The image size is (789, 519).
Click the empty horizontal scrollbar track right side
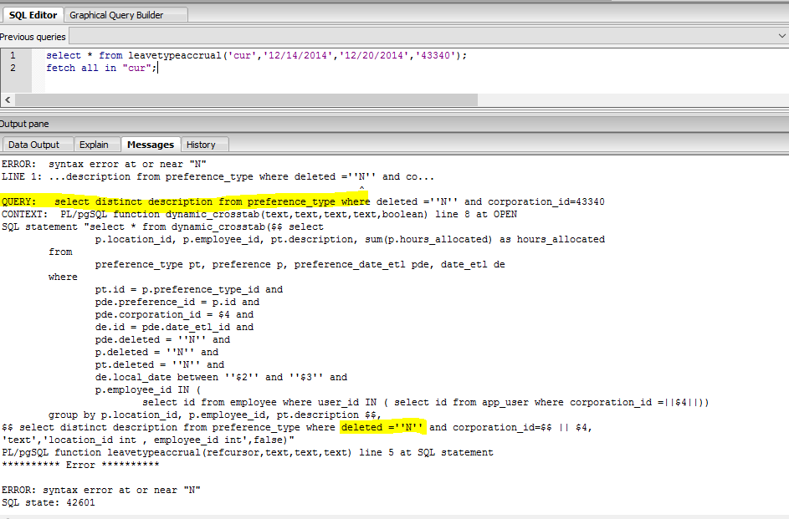pyautogui.click(x=628, y=99)
